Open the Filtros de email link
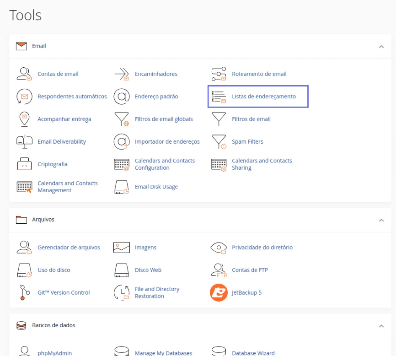 [251, 119]
